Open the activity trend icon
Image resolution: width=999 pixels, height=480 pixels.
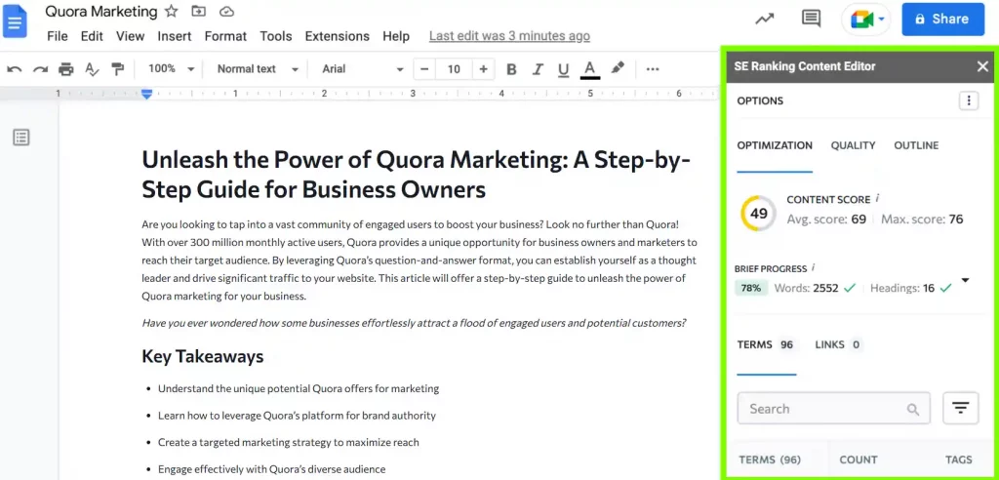pos(765,20)
